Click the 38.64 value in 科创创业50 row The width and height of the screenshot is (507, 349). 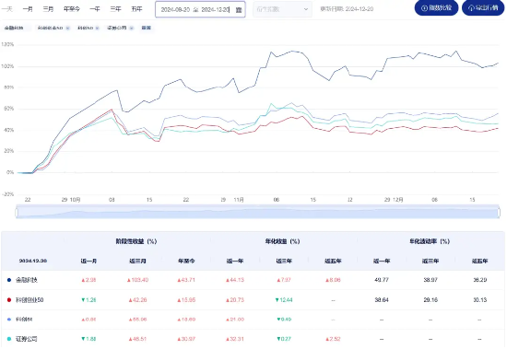pos(382,300)
